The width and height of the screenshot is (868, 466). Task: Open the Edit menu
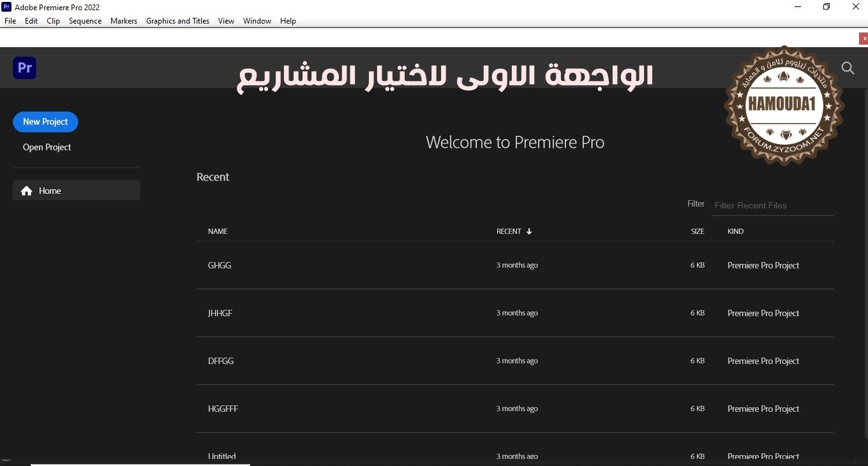point(31,21)
